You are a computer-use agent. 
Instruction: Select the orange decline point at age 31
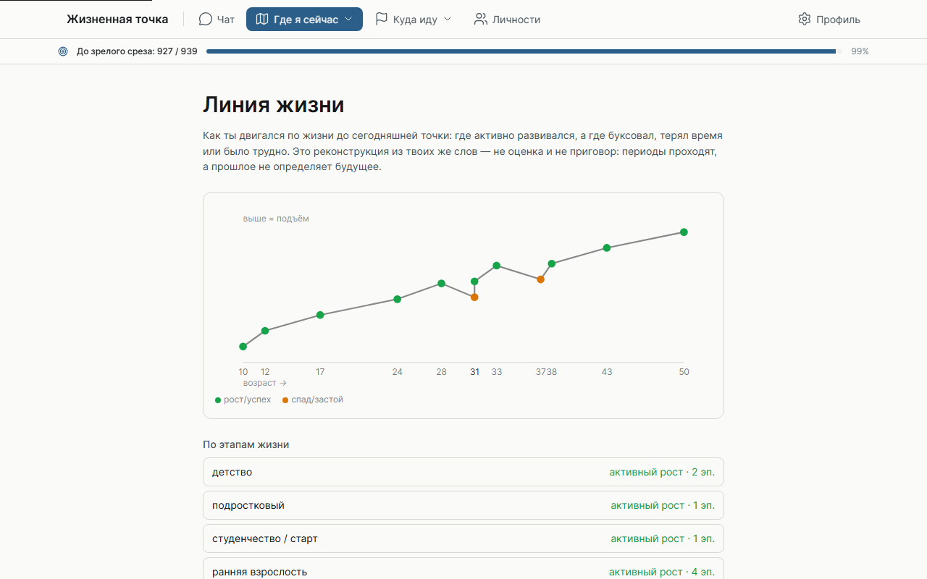(474, 297)
